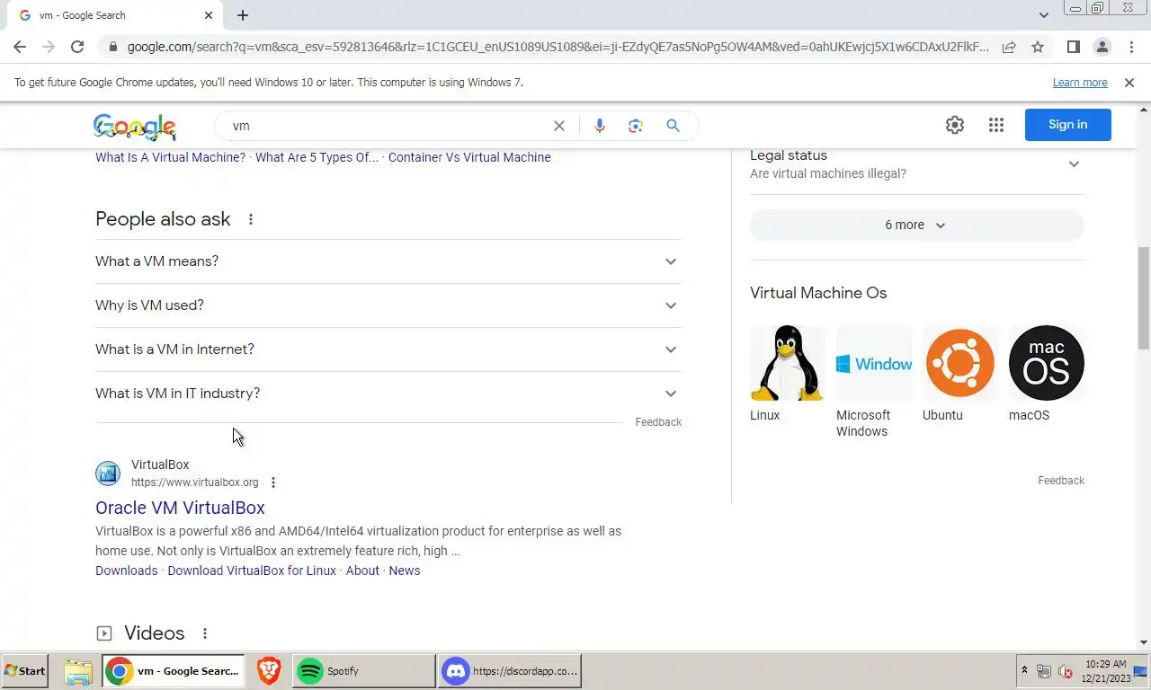Submit search with magnifier icon
Viewport: 1151px width, 690px height.
673,126
